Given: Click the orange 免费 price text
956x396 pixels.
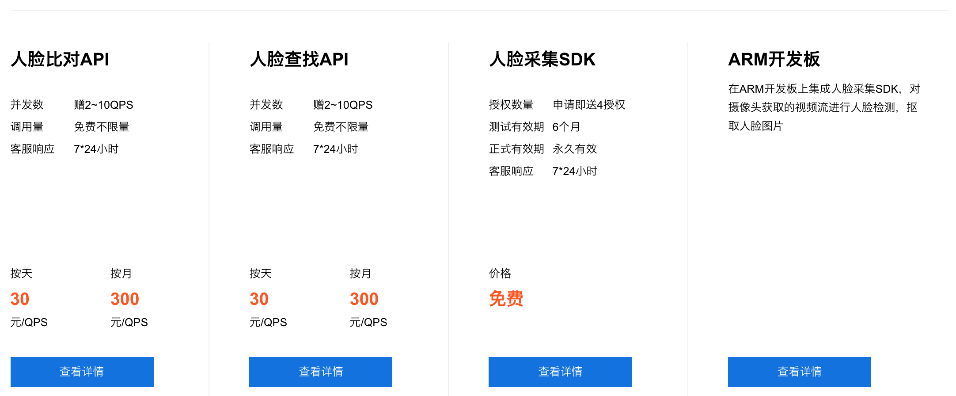Looking at the screenshot, I should (x=506, y=299).
